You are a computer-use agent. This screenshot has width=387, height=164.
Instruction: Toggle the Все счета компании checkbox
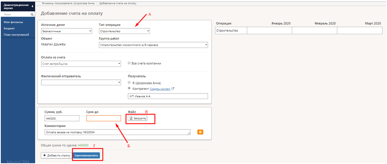click(129, 63)
